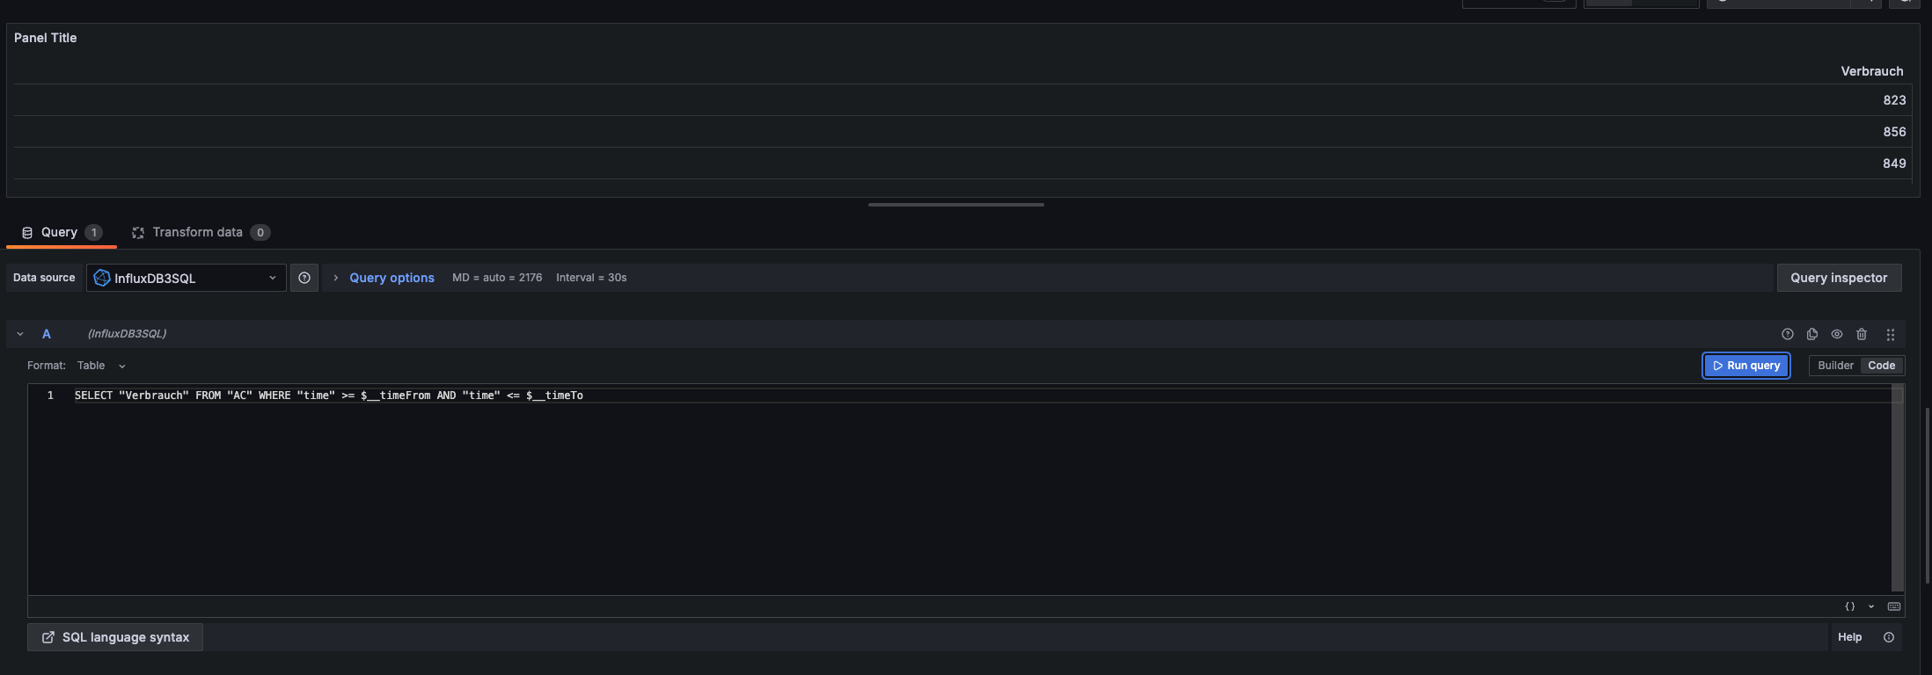
Task: Collapse query row A
Action: pos(20,334)
